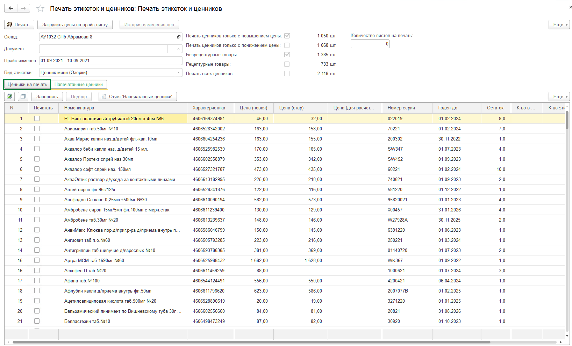Click the horizontal scrollbar under the table
The height and width of the screenshot is (346, 572).
(x=251, y=342)
